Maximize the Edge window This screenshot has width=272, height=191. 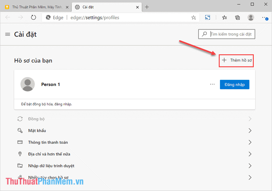[x=252, y=4]
